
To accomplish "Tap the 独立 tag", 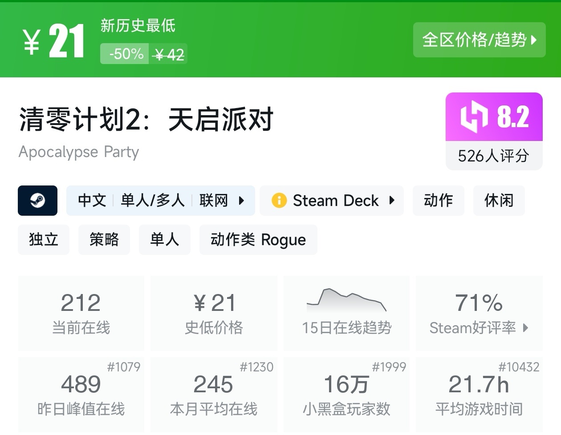I will click(x=44, y=240).
